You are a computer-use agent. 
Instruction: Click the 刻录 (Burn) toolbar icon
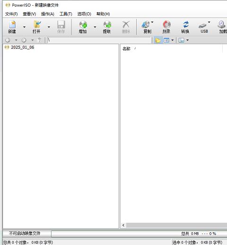point(166,27)
